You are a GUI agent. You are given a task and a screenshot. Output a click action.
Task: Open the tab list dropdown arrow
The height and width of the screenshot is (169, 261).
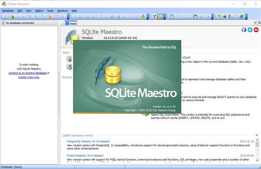click(255, 23)
